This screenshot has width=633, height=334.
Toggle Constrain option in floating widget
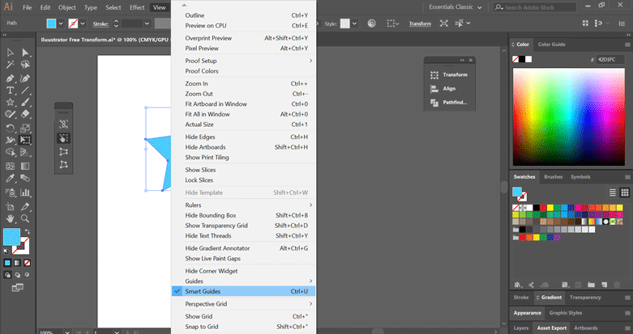[63, 124]
